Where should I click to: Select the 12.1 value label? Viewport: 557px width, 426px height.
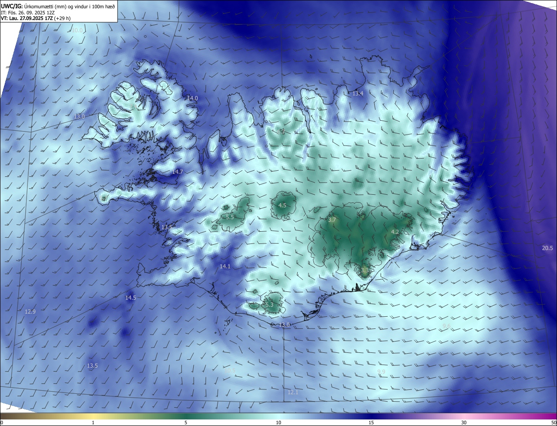click(293, 392)
